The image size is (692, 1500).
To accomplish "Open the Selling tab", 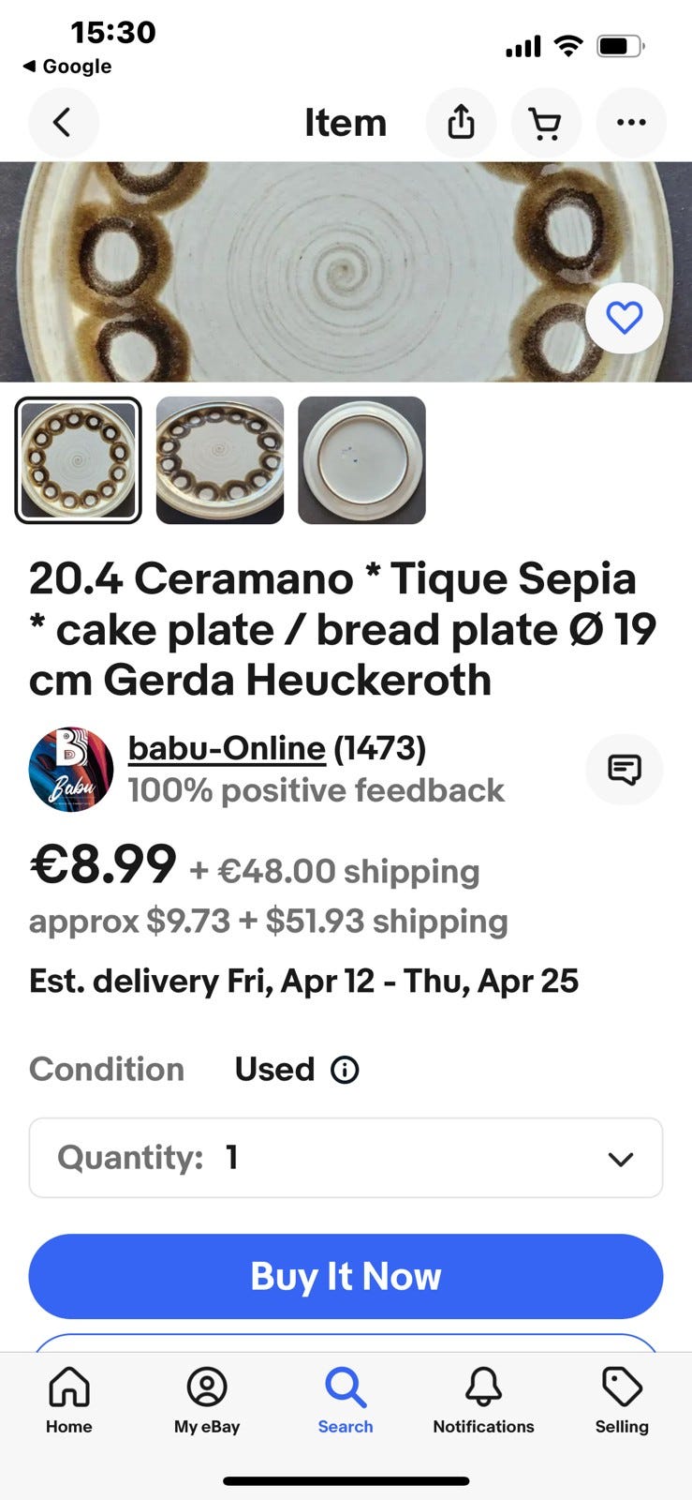I will [x=622, y=1400].
